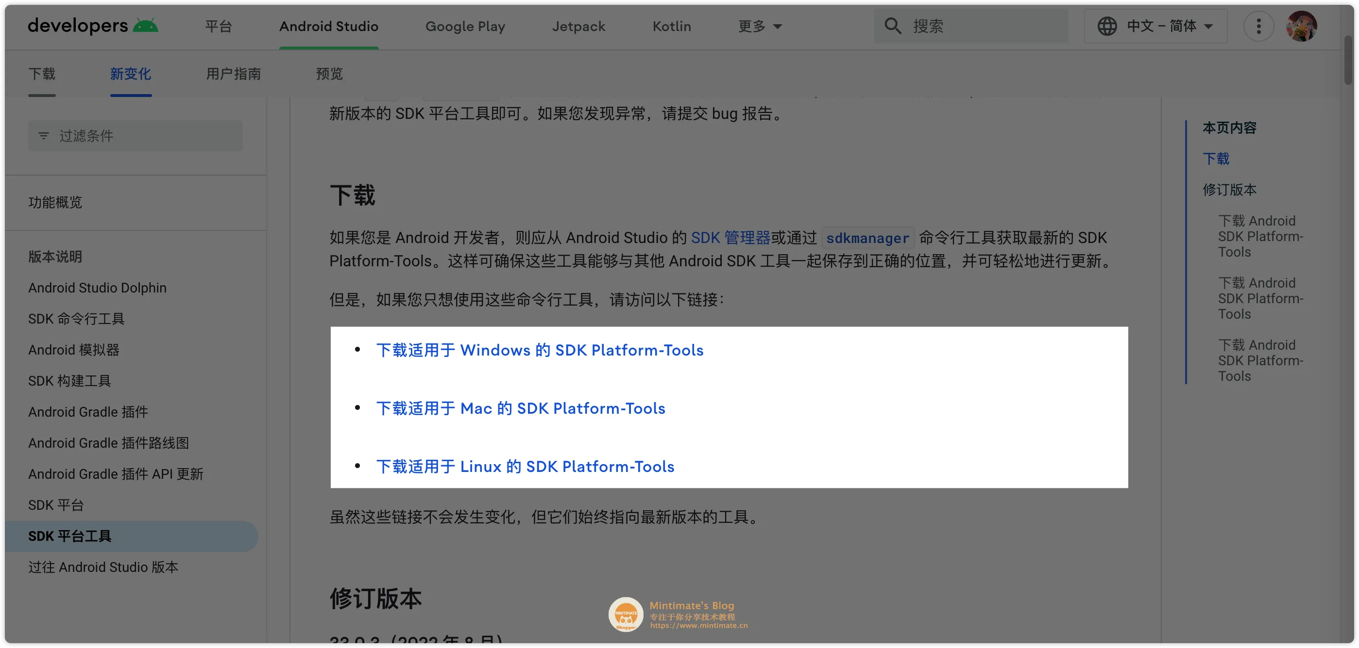1359x648 pixels.
Task: Click the 下载 section heading
Action: click(352, 195)
